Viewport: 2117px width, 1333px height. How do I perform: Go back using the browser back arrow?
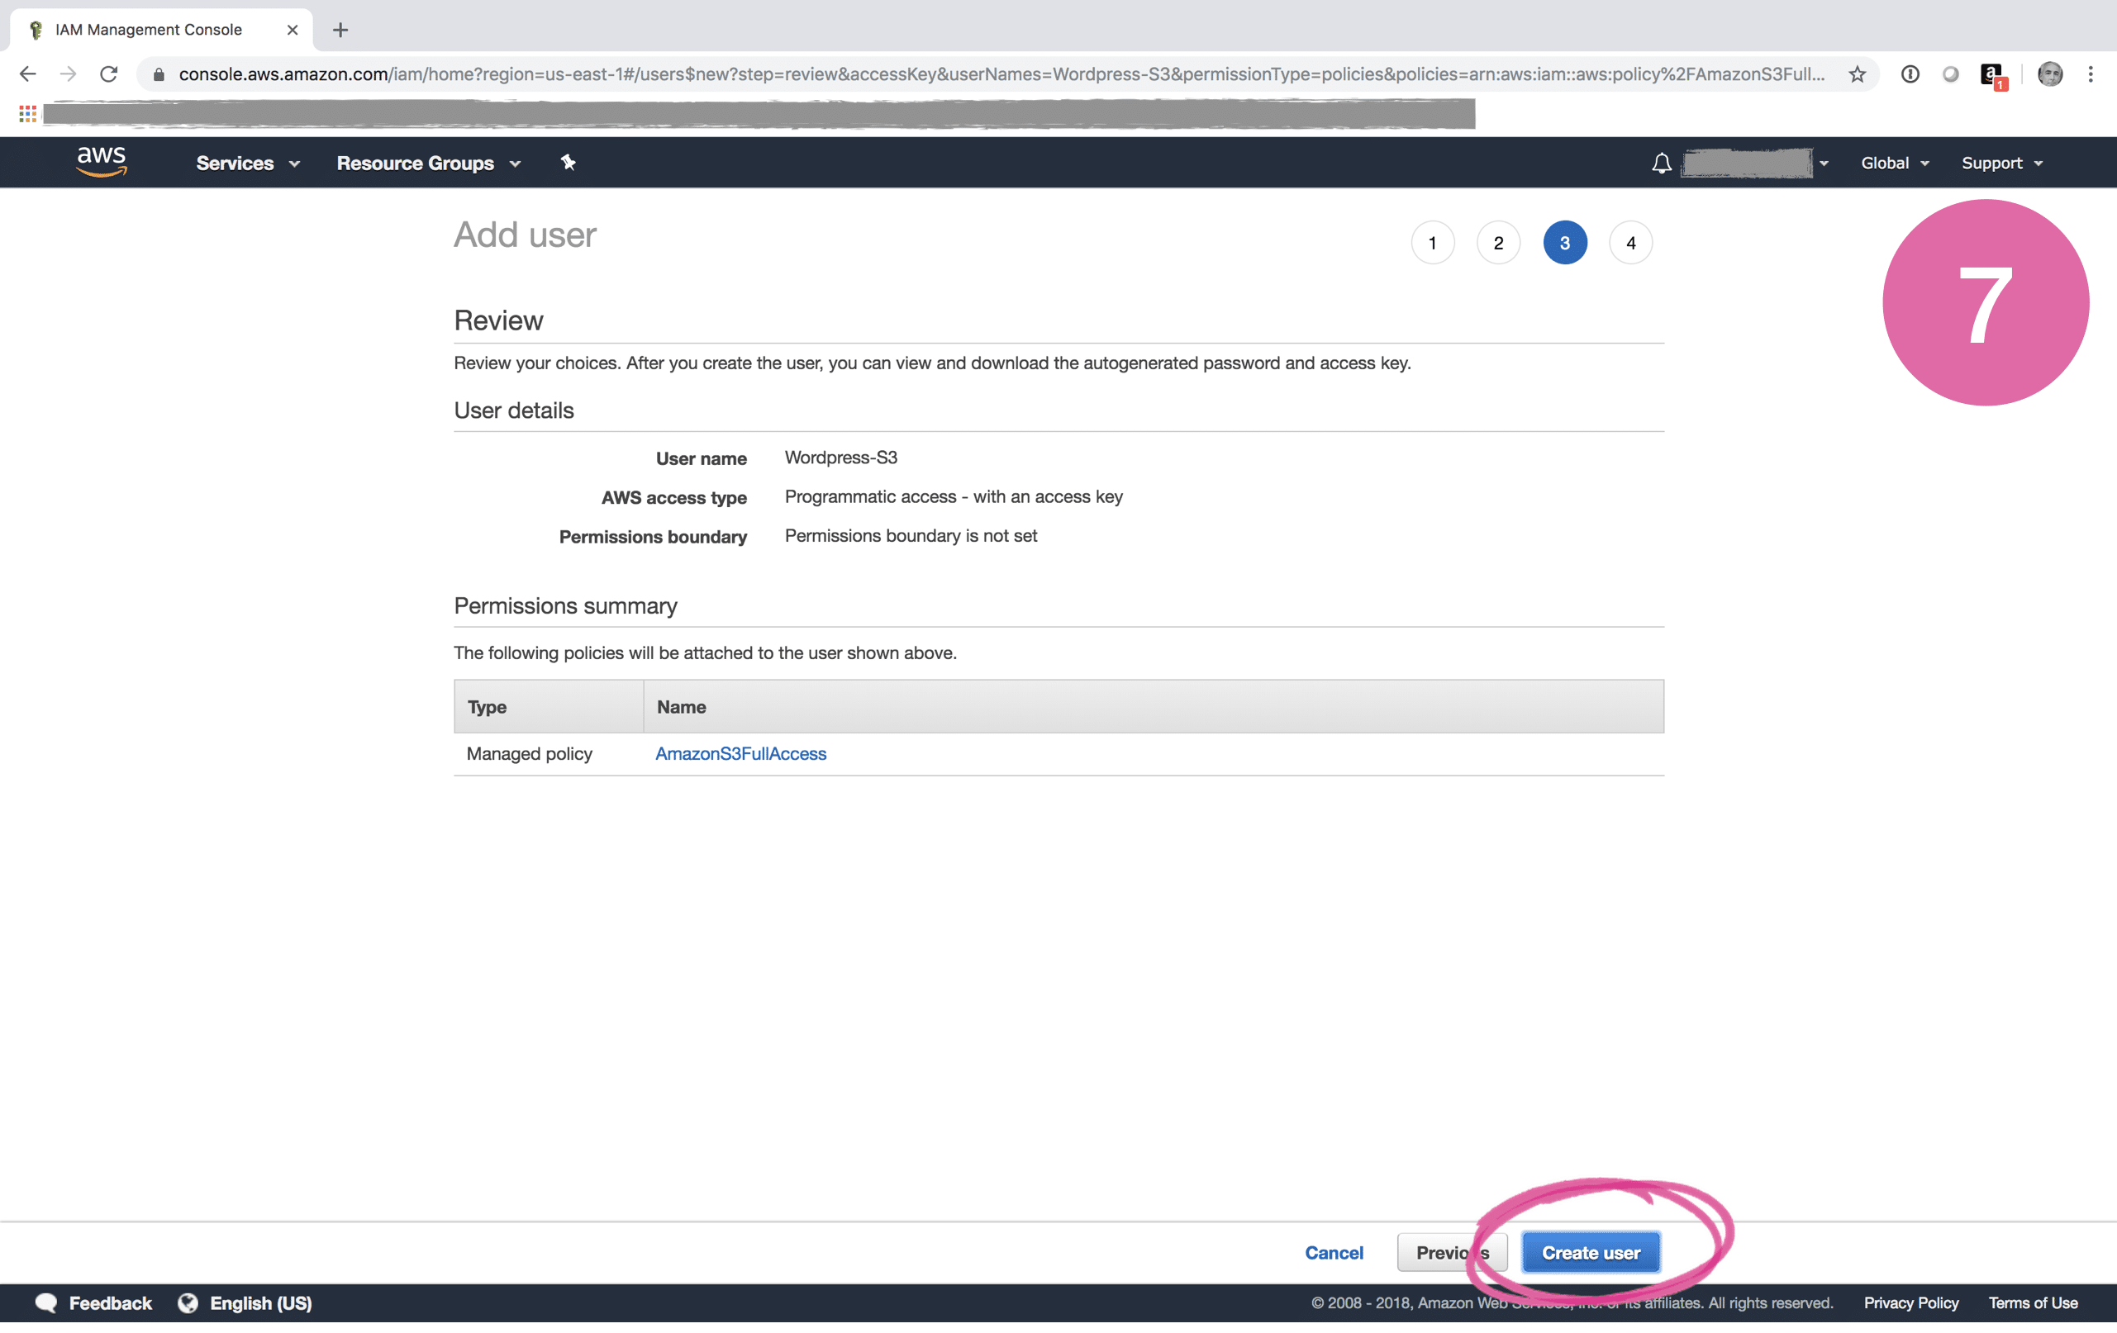(27, 74)
